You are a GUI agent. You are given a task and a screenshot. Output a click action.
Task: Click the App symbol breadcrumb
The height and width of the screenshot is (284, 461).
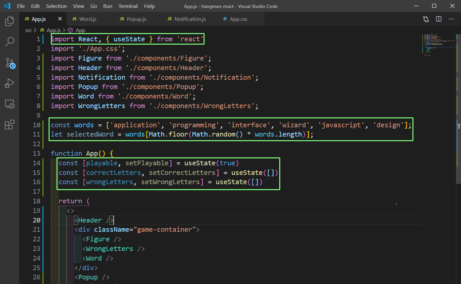(77, 30)
